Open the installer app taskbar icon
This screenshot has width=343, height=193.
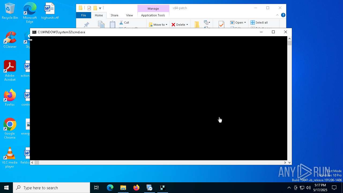(150, 188)
